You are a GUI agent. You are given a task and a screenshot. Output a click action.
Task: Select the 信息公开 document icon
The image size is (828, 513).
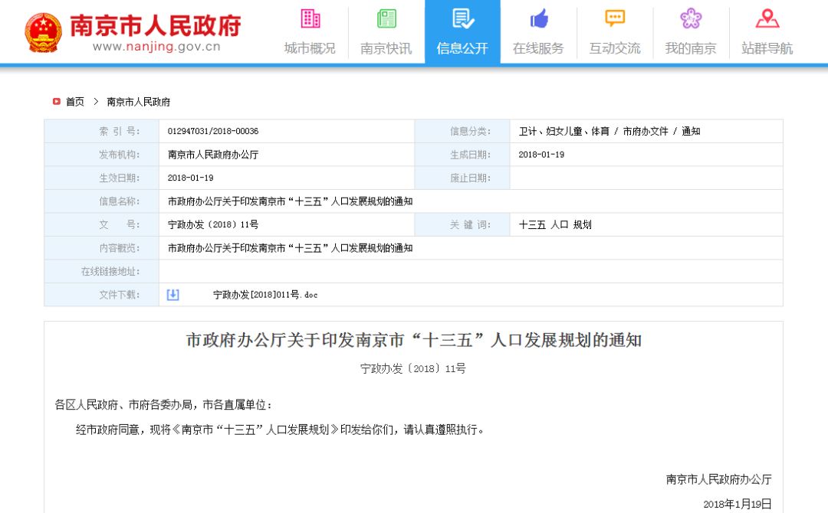tap(462, 18)
